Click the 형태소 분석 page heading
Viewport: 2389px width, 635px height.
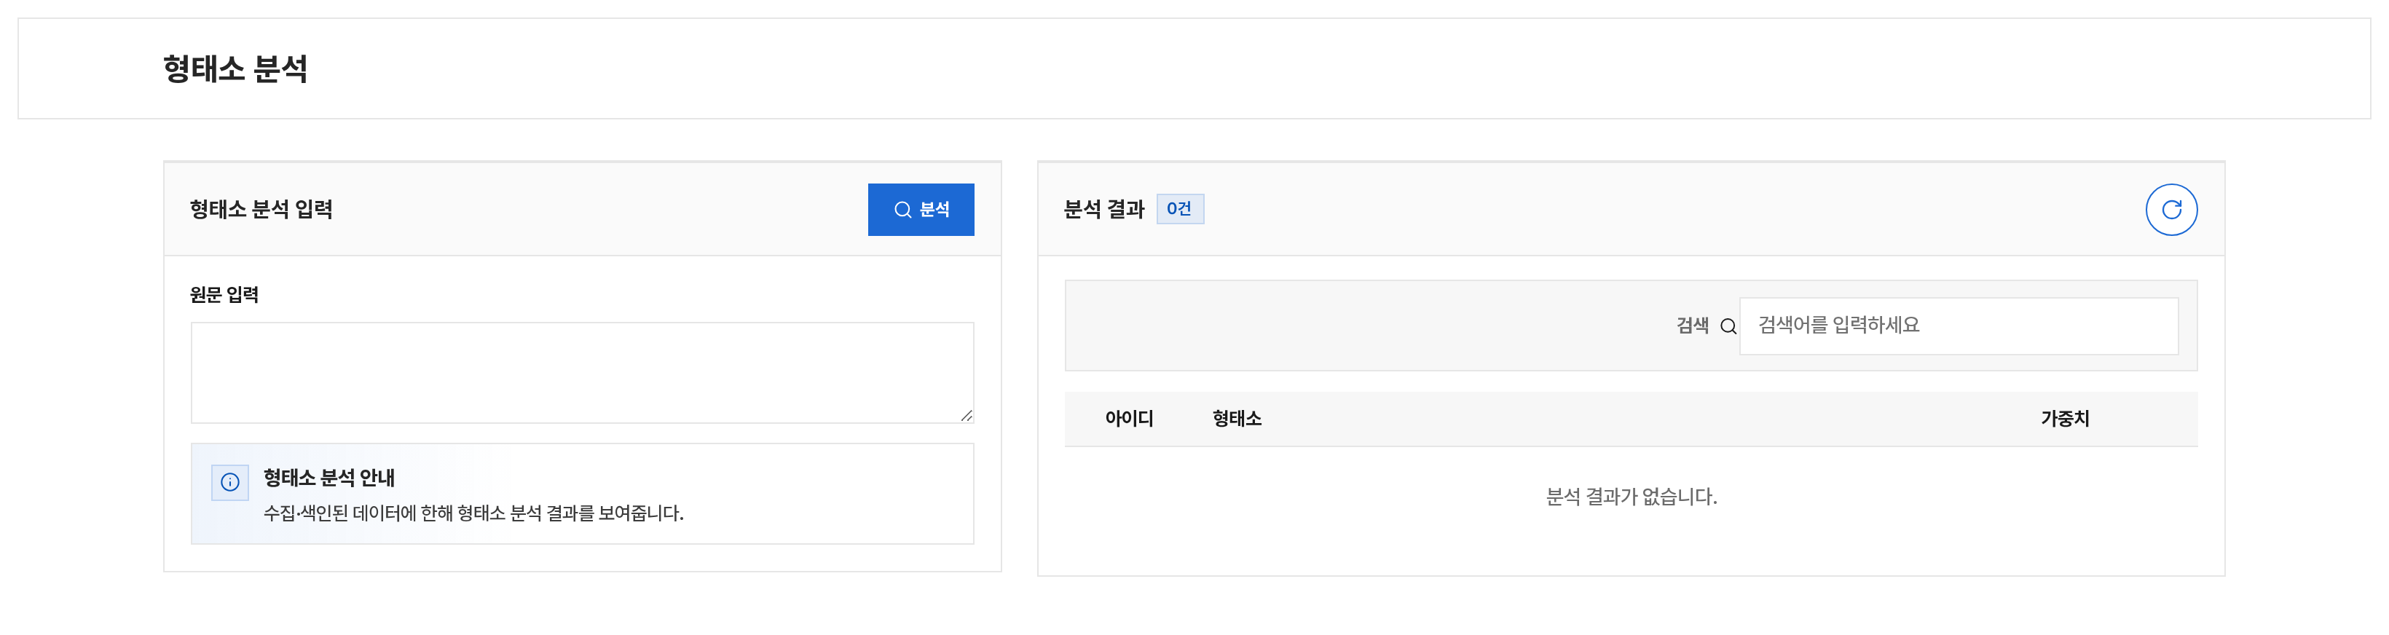(235, 68)
